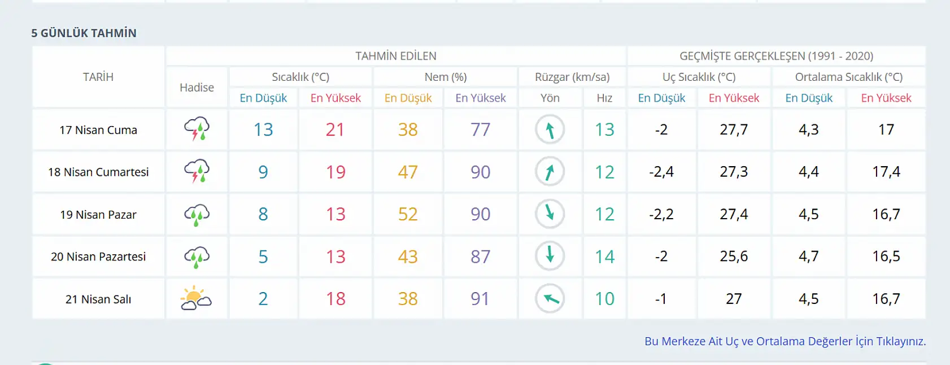
Task: Click the 21 Nisan Salı date cell
Action: (x=98, y=299)
